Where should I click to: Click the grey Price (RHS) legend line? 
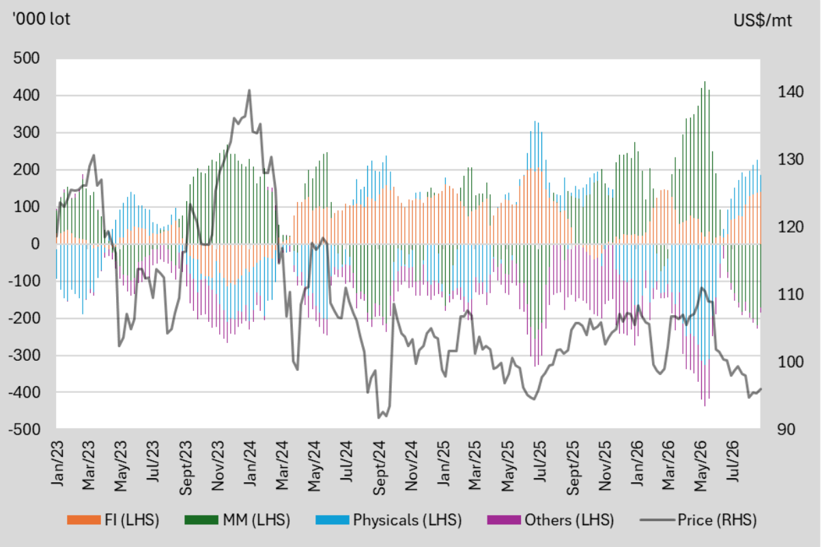click(x=657, y=520)
